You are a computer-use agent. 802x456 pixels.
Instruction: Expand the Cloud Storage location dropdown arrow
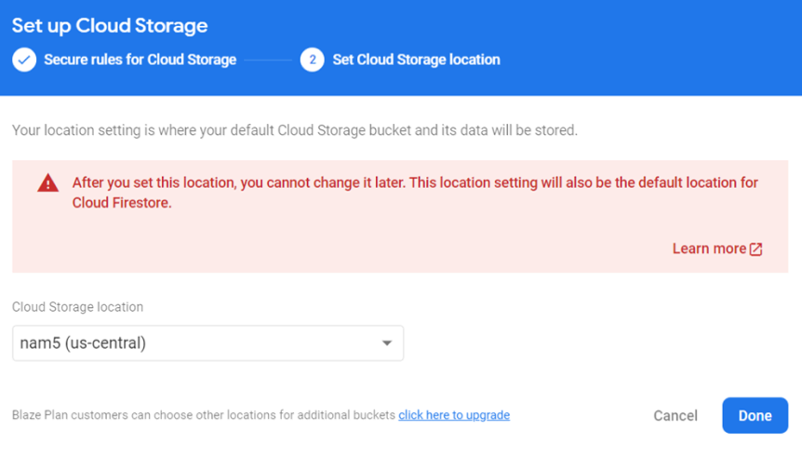[387, 343]
